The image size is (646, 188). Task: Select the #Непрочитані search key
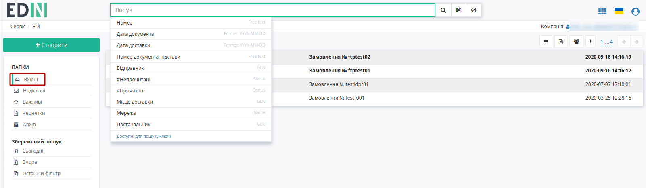[191, 79]
